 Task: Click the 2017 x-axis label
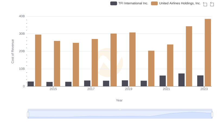[x=91, y=89]
